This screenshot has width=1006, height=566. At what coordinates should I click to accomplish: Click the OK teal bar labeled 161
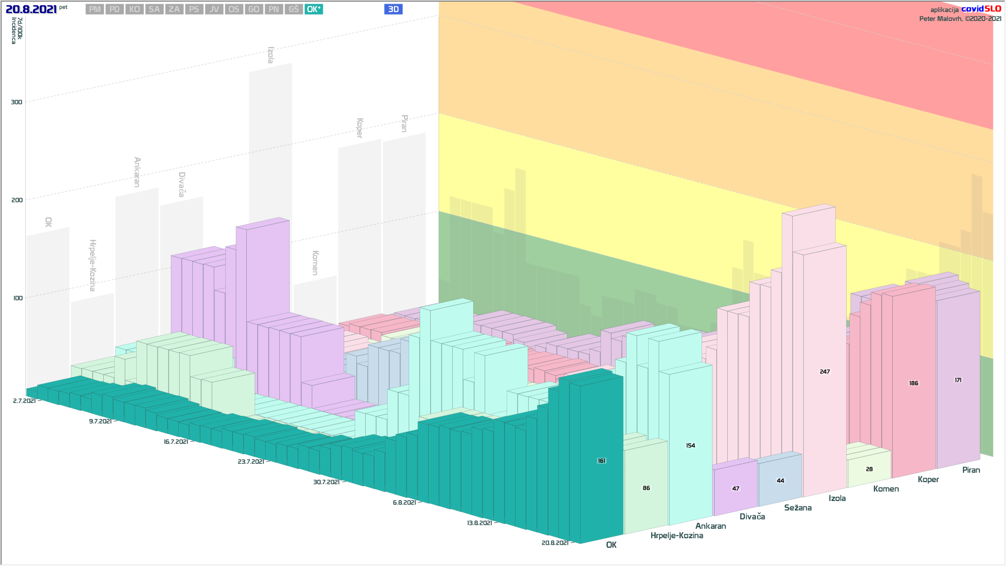click(602, 461)
